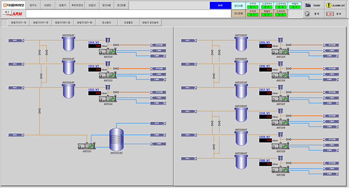
Task: Select vacuum pump AVP1319
Action: click(x=280, y=146)
